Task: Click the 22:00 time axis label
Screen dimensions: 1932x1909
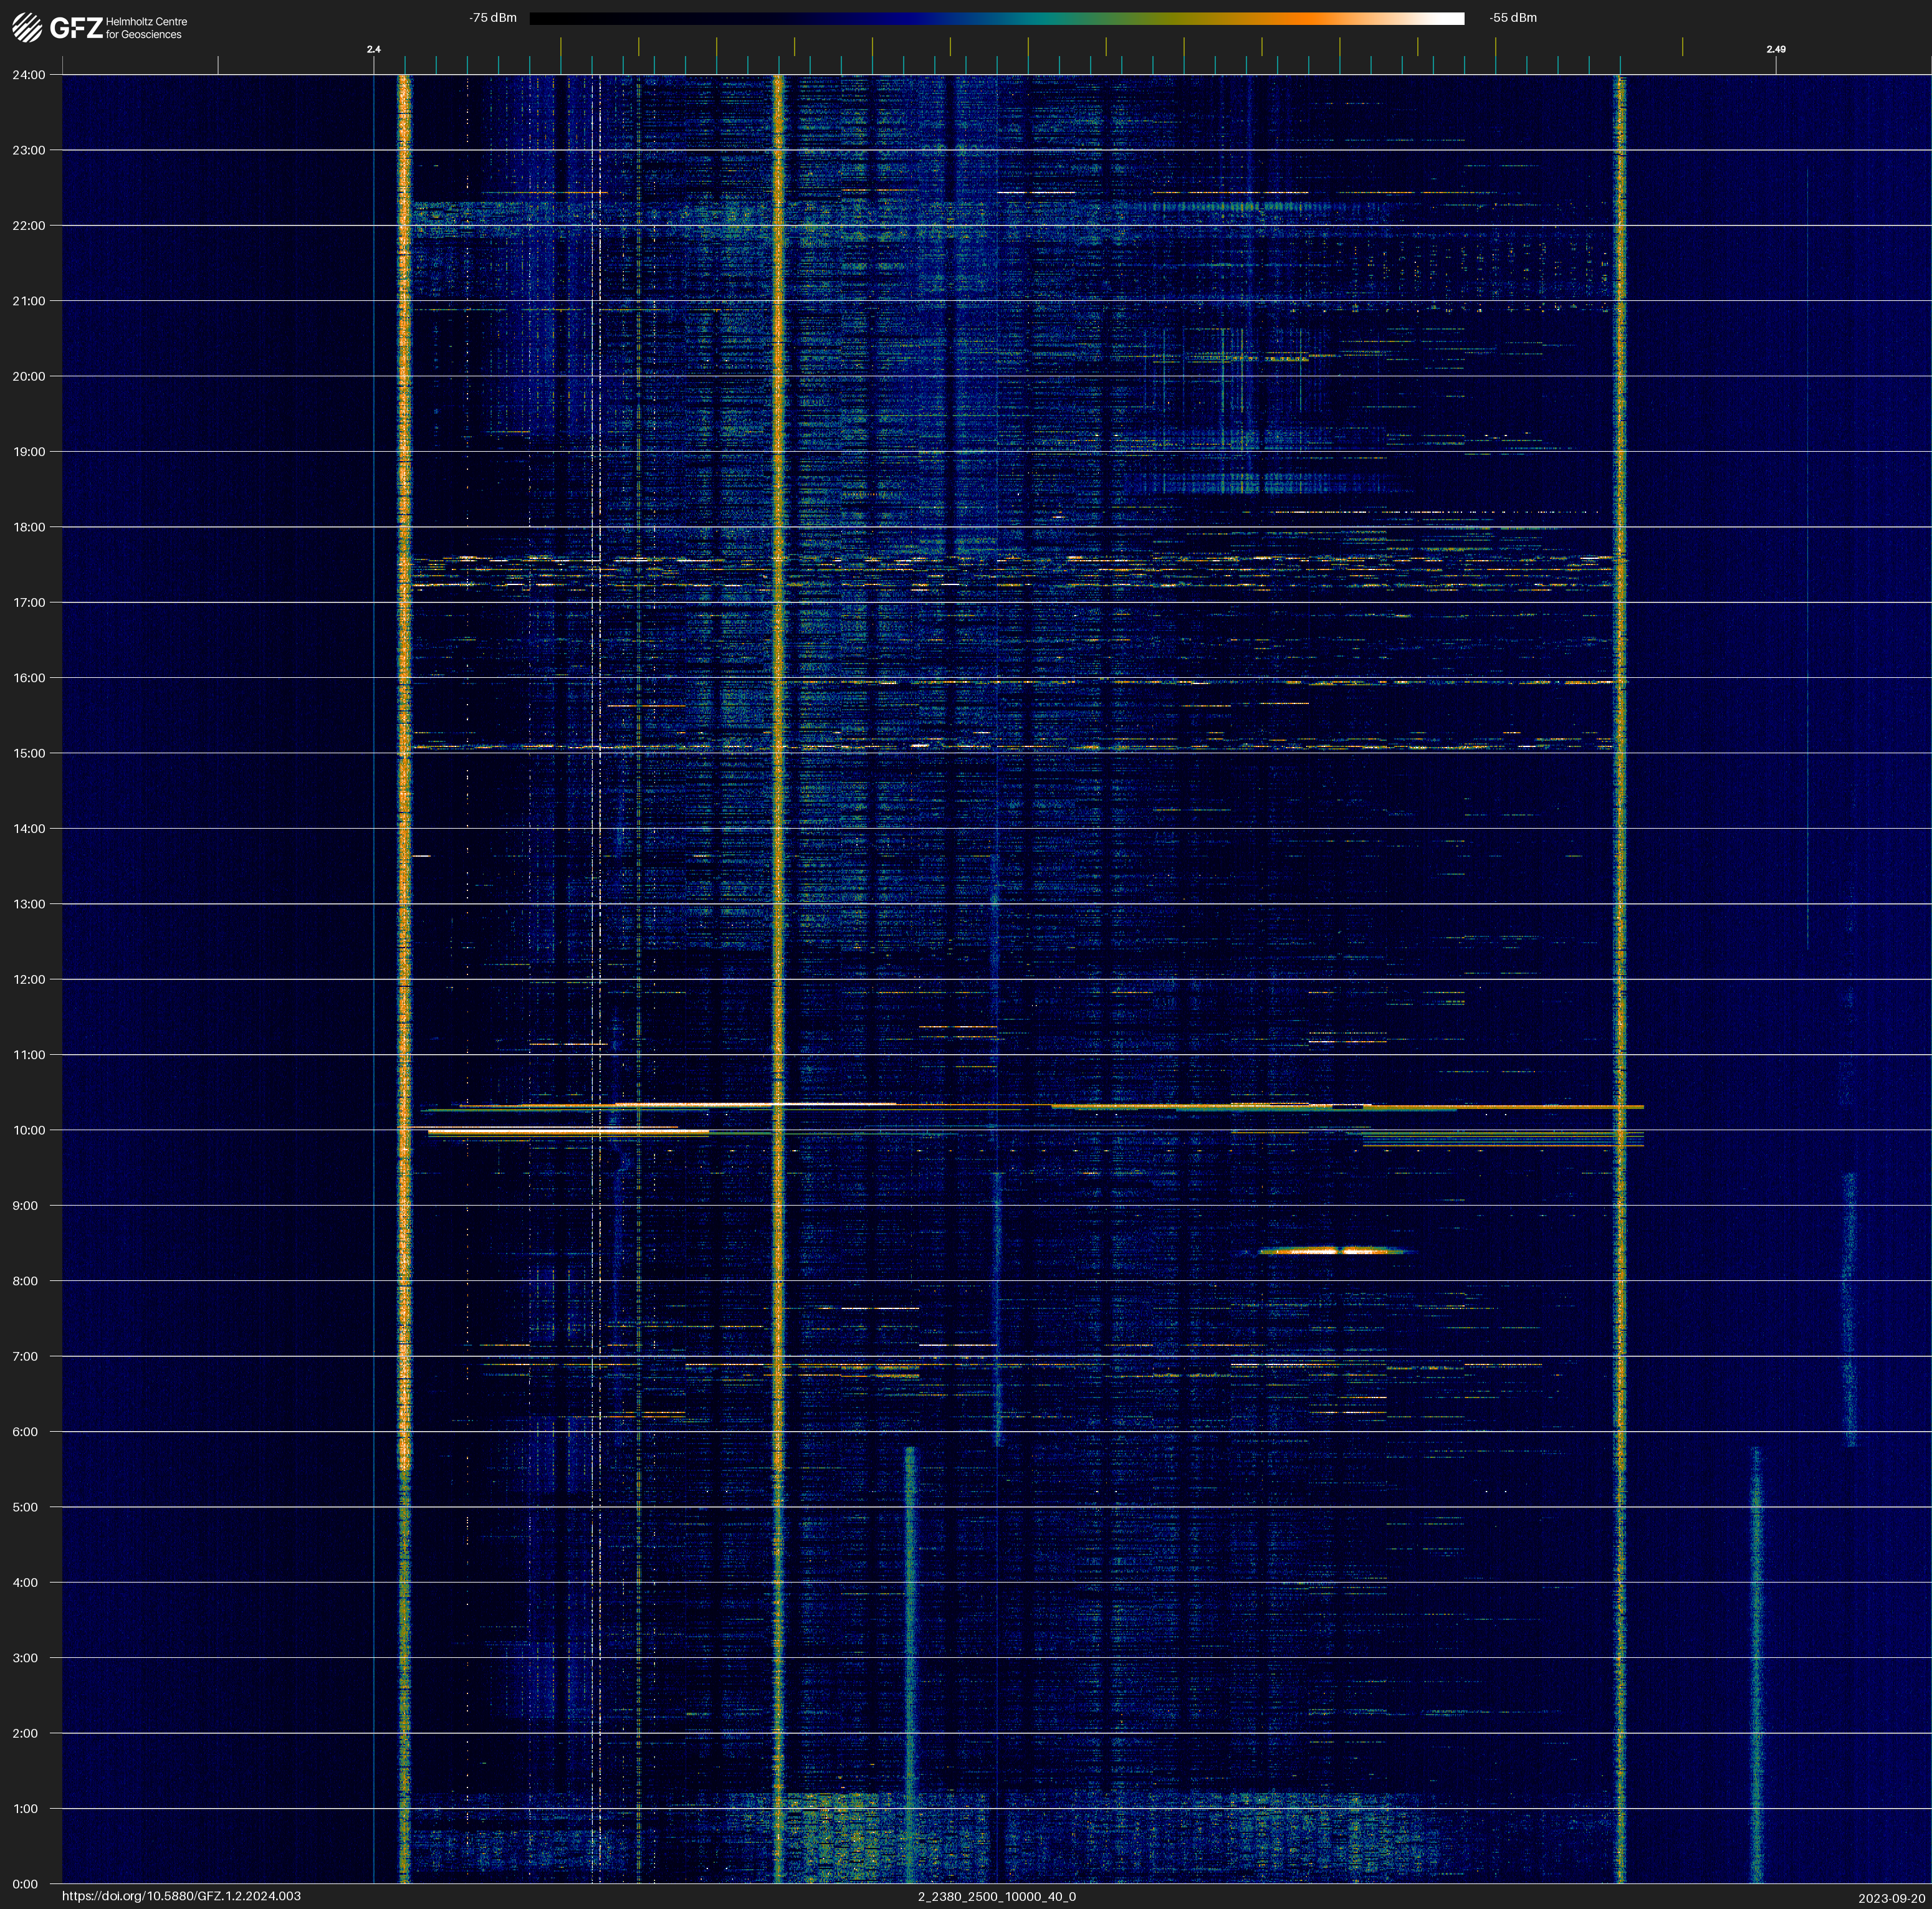Action: coord(28,226)
